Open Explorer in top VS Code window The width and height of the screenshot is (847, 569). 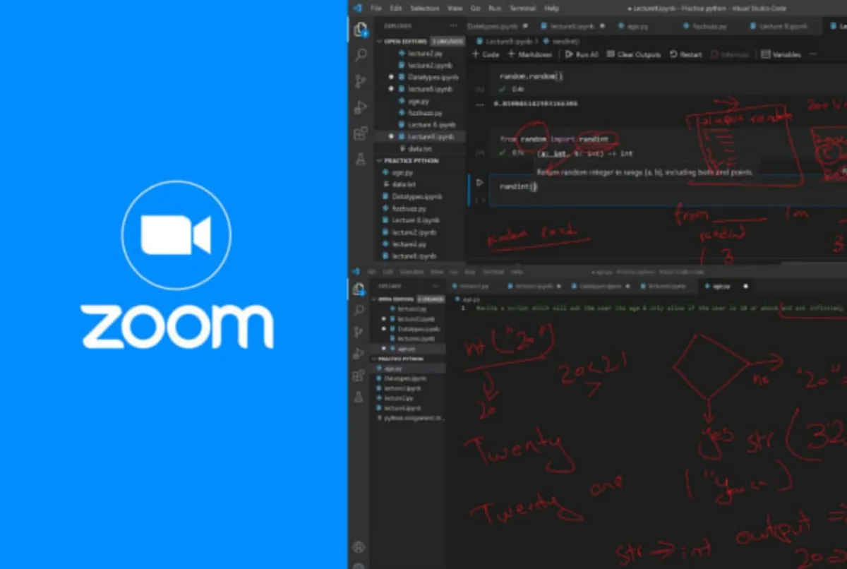361,29
